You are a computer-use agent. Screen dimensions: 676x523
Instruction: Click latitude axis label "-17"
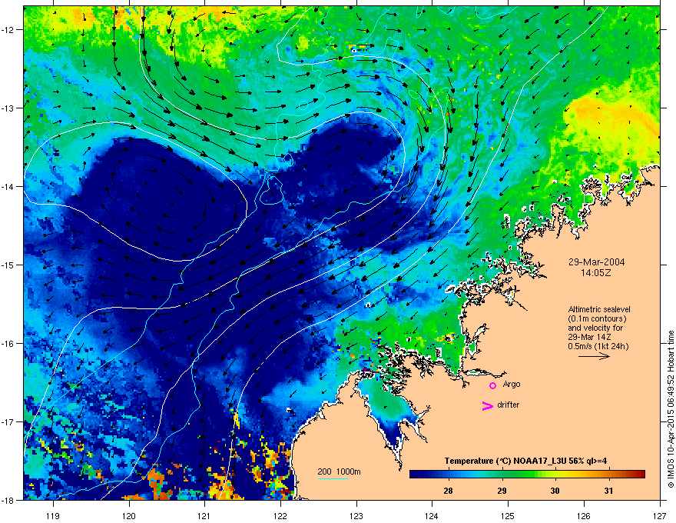point(8,421)
